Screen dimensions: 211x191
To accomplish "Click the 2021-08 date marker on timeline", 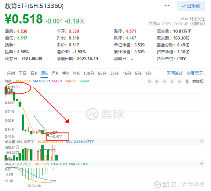I will click(x=34, y=186).
